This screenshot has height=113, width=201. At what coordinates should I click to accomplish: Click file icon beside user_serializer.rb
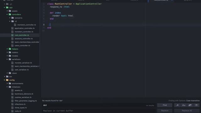tap(12, 70)
